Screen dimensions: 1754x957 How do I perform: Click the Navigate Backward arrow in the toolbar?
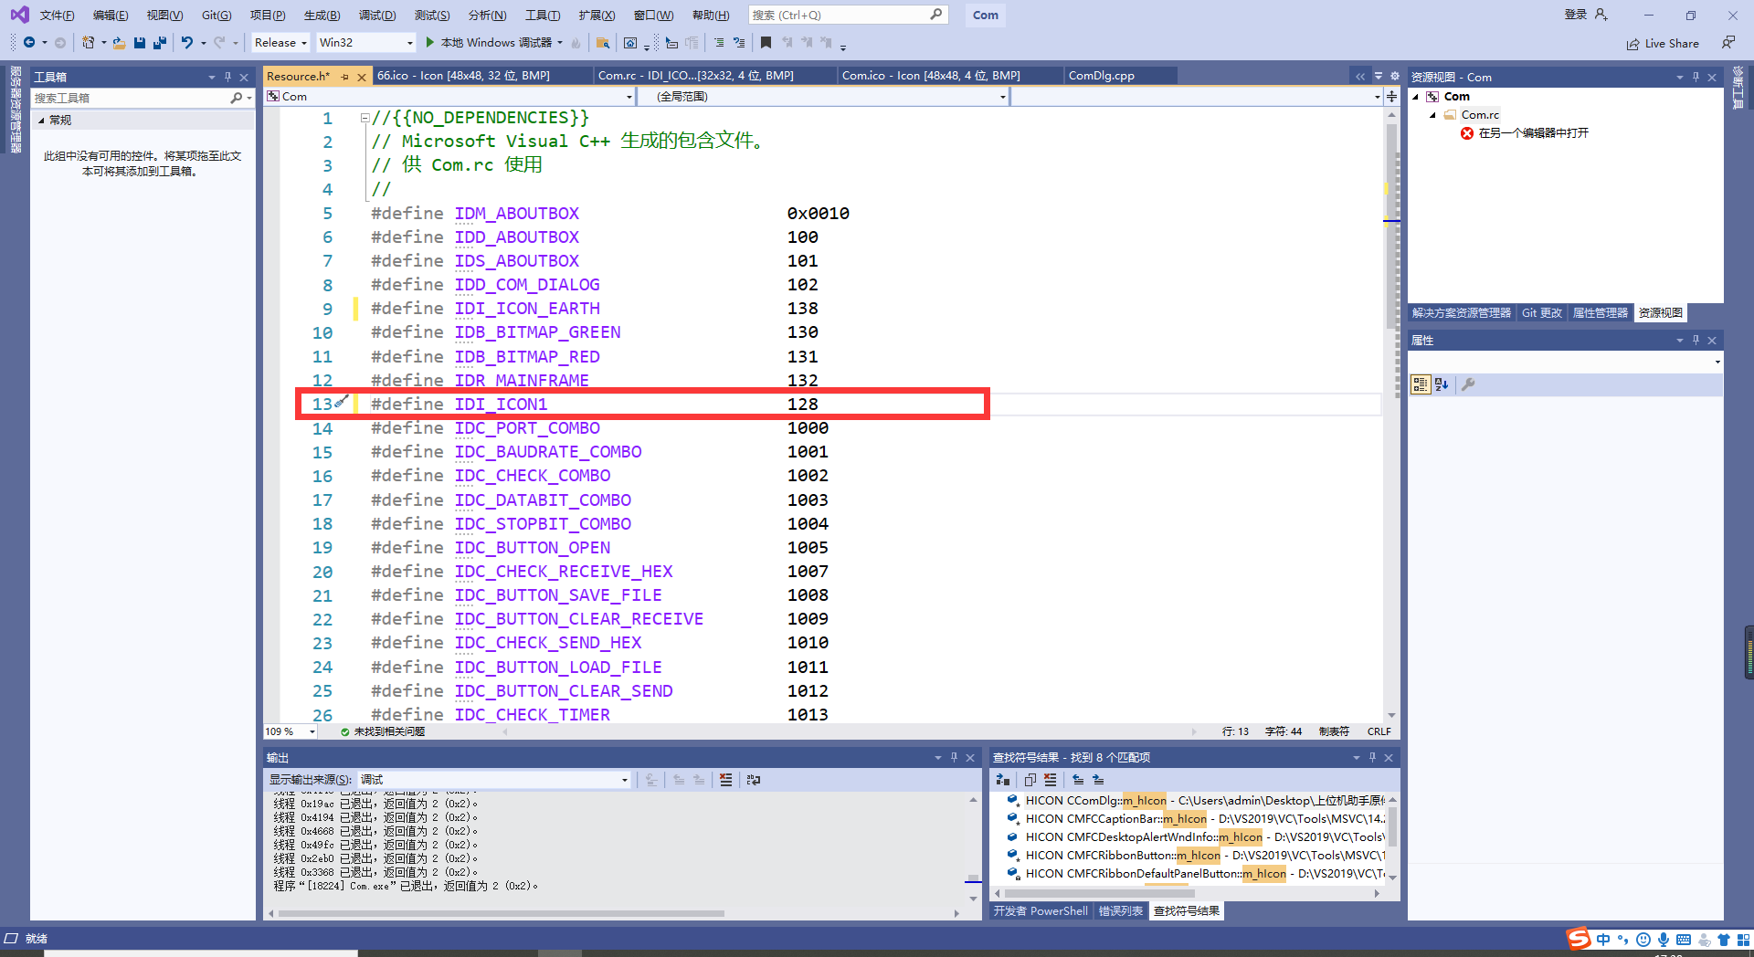(x=29, y=42)
